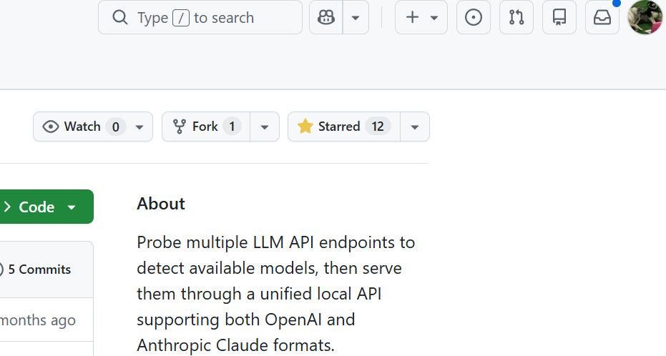Expand the Watch notification options arrow
The height and width of the screenshot is (356, 666).
tap(139, 127)
